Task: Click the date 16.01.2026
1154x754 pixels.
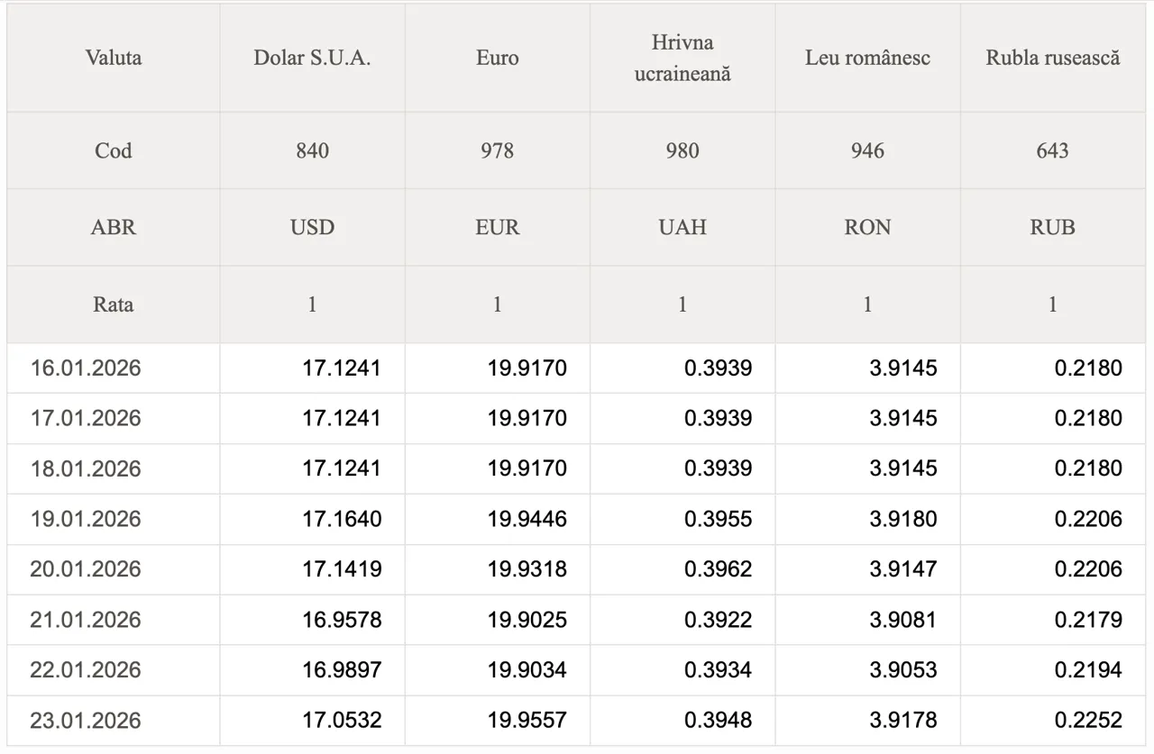Action: [x=86, y=368]
